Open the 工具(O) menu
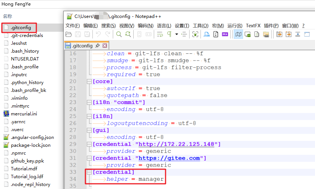This screenshot has height=189, width=315. 200,26
